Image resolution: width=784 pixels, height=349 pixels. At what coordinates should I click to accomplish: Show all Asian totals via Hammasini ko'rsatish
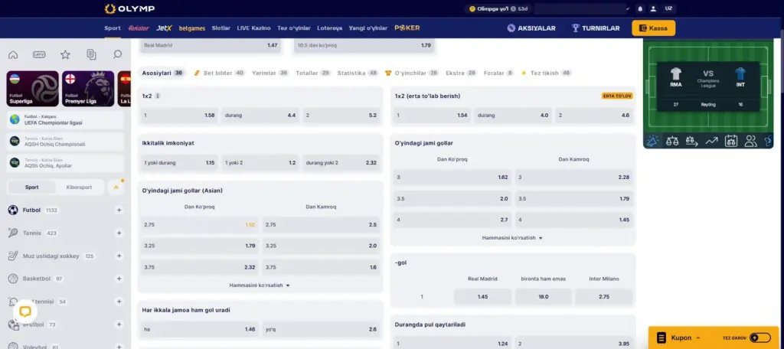tap(260, 285)
